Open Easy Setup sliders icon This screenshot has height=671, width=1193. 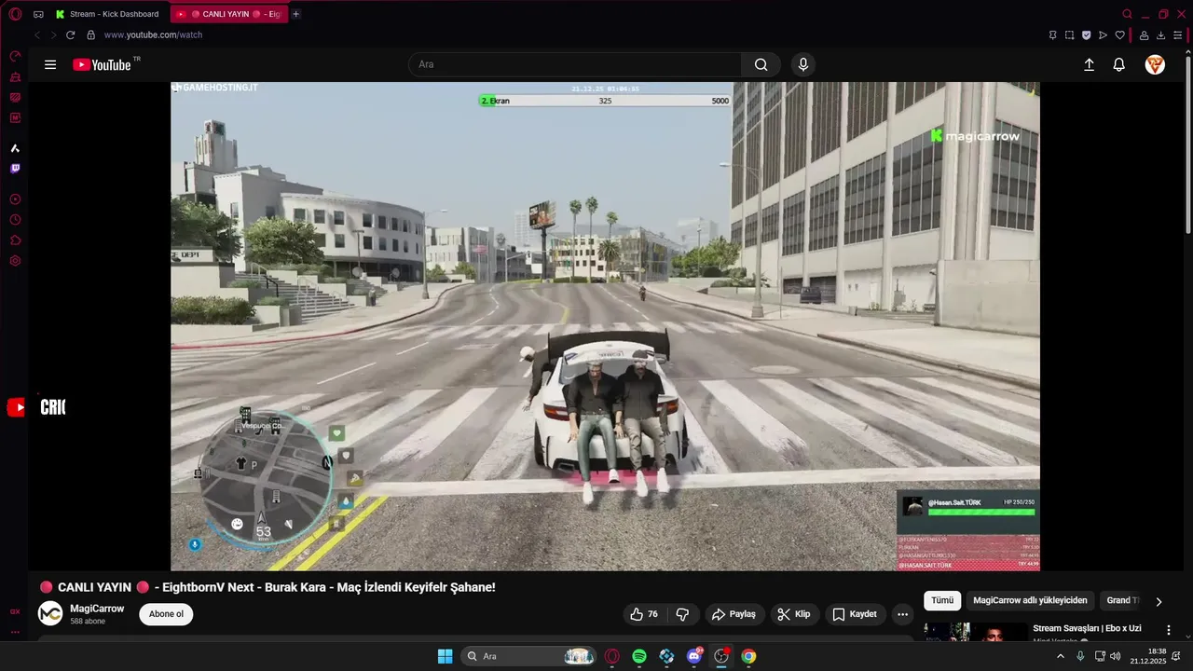pos(1177,34)
